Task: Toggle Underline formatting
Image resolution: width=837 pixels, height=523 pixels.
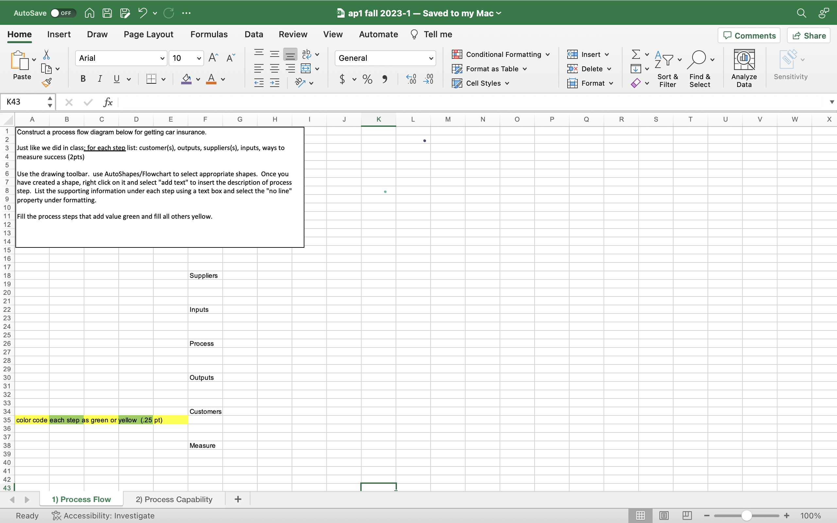Action: 116,79
